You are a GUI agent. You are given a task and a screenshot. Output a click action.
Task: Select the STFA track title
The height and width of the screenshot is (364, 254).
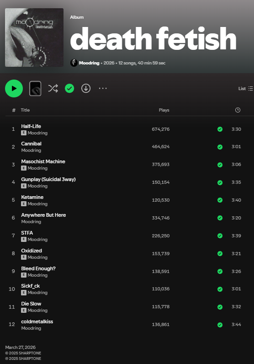click(27, 233)
